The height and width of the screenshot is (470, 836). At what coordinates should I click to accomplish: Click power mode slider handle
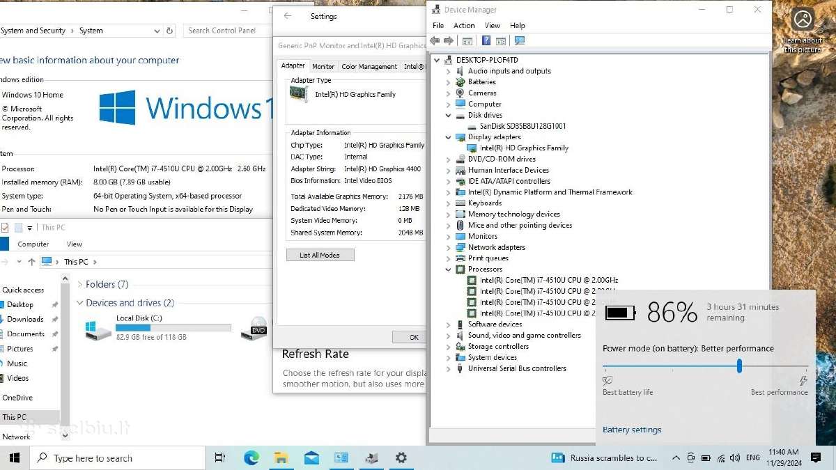point(739,366)
